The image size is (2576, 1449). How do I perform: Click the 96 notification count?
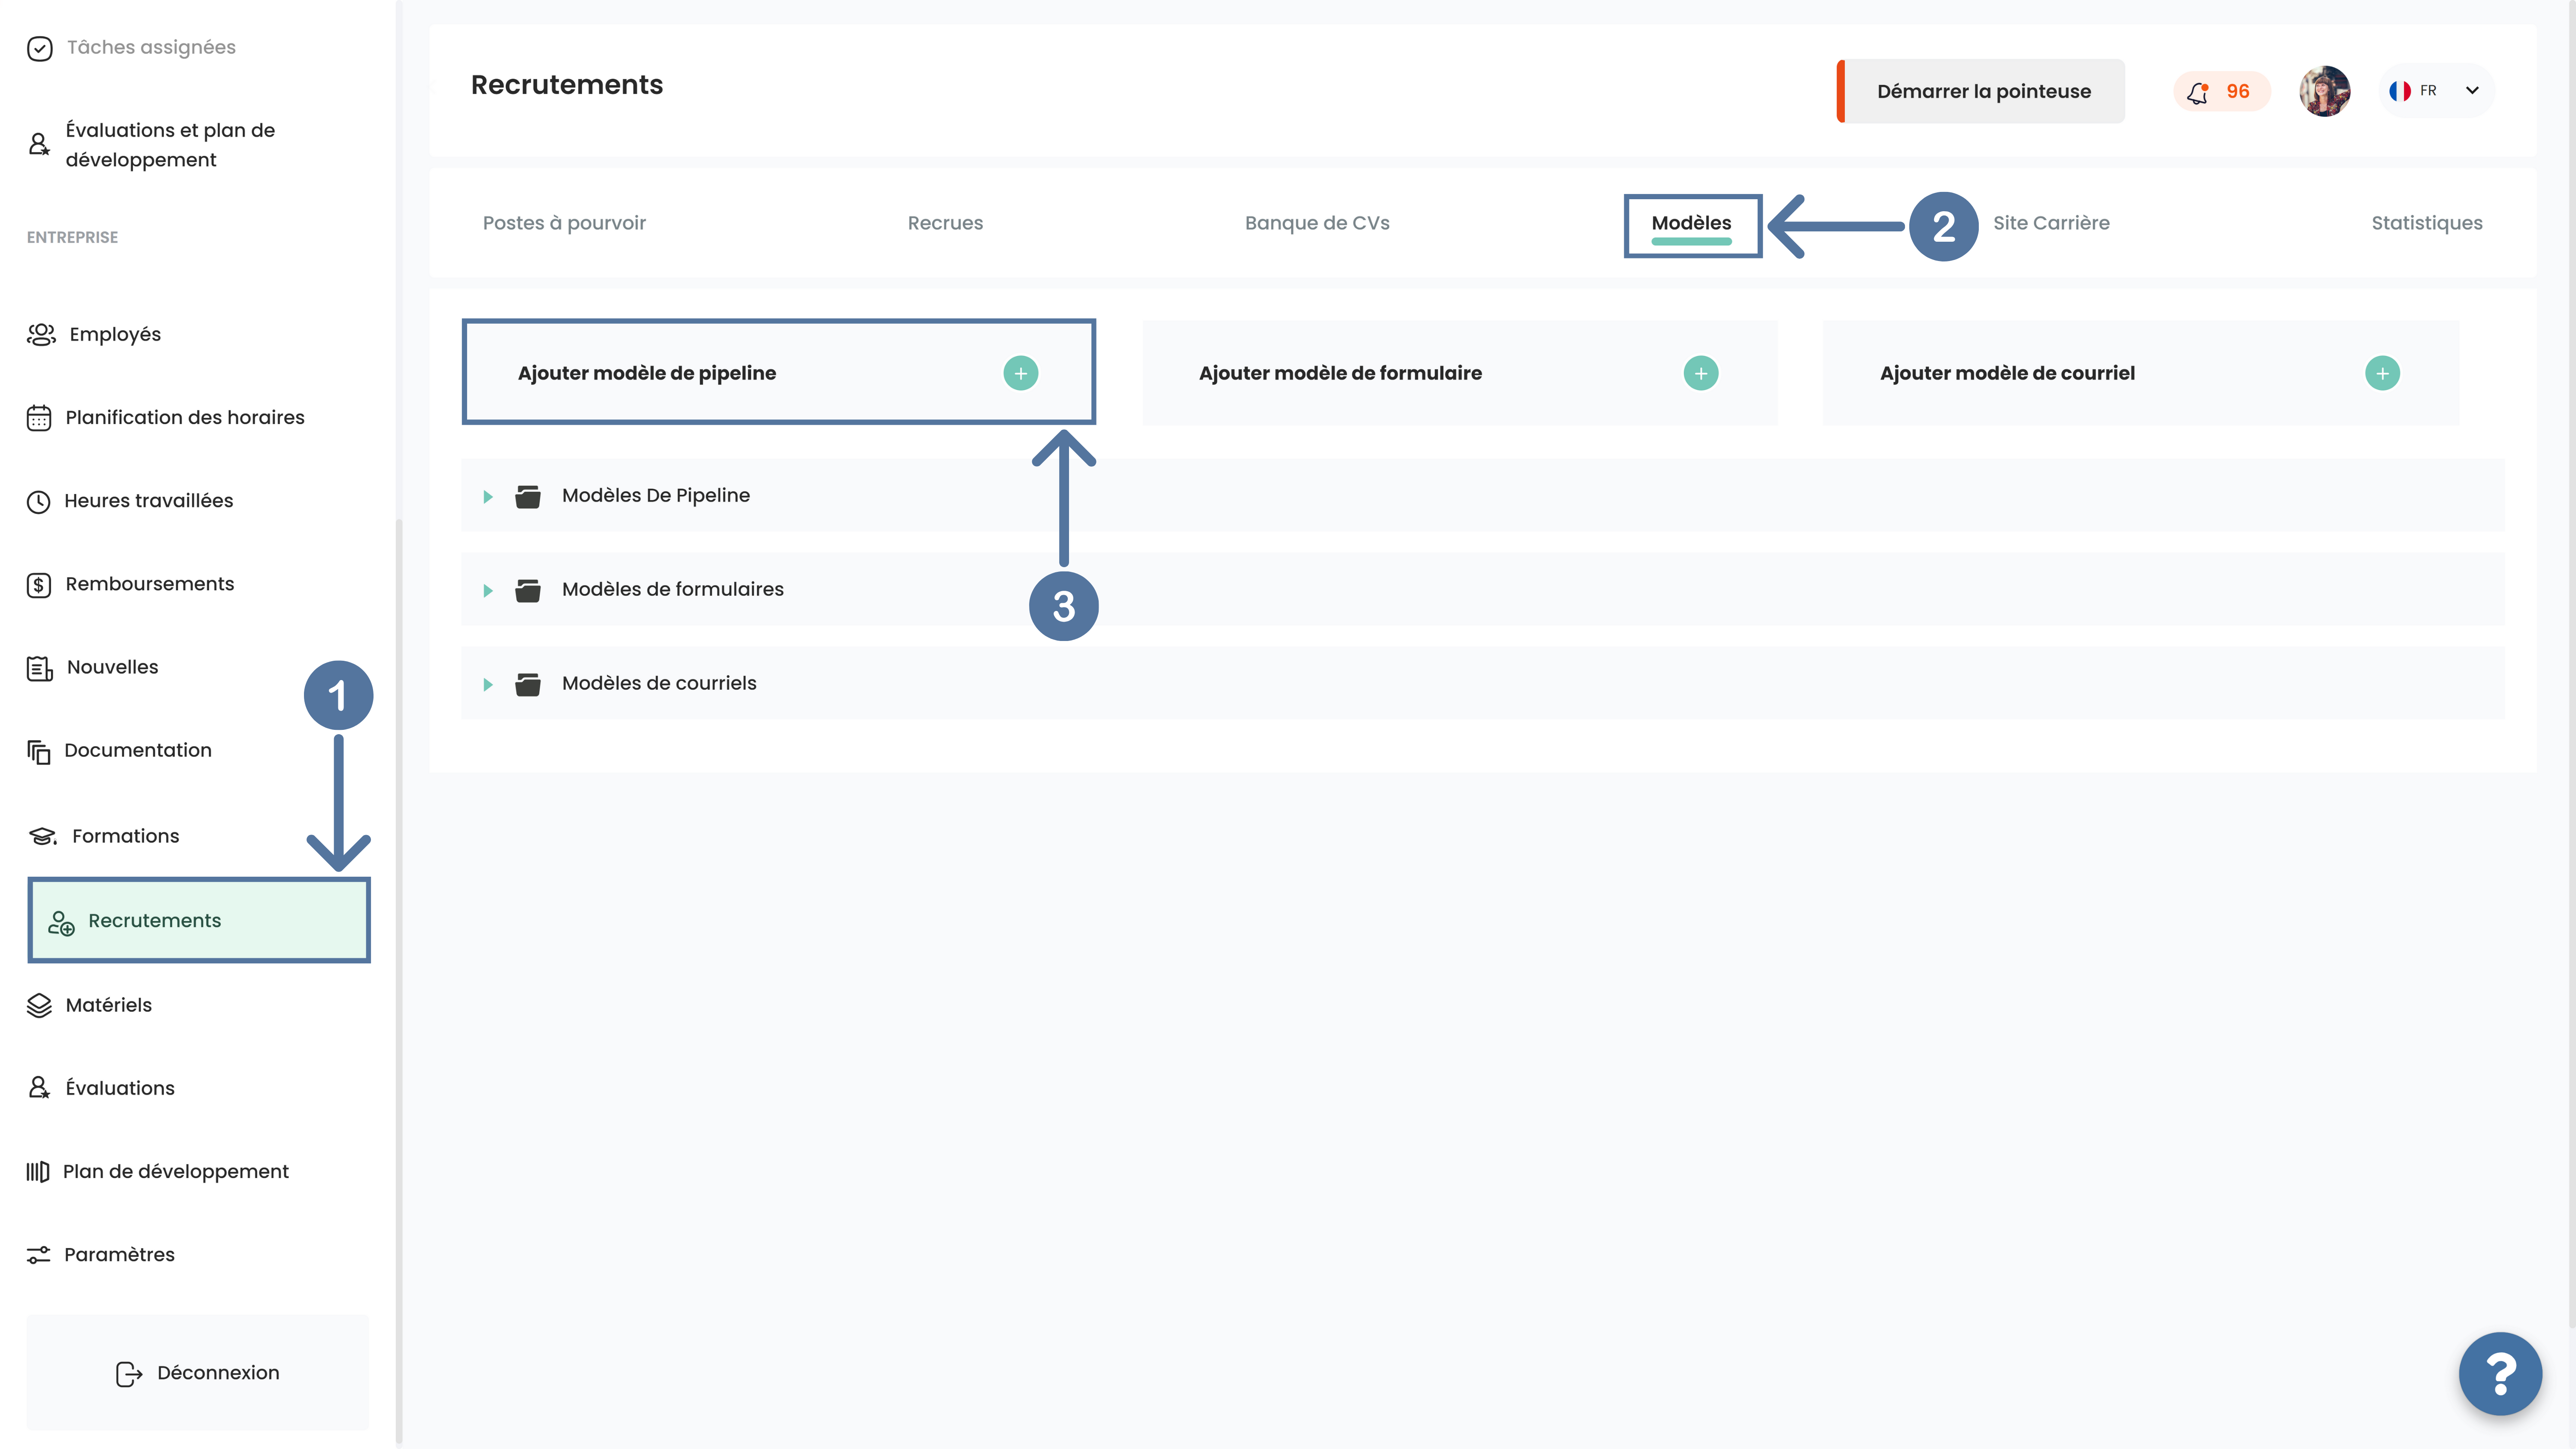[2238, 92]
